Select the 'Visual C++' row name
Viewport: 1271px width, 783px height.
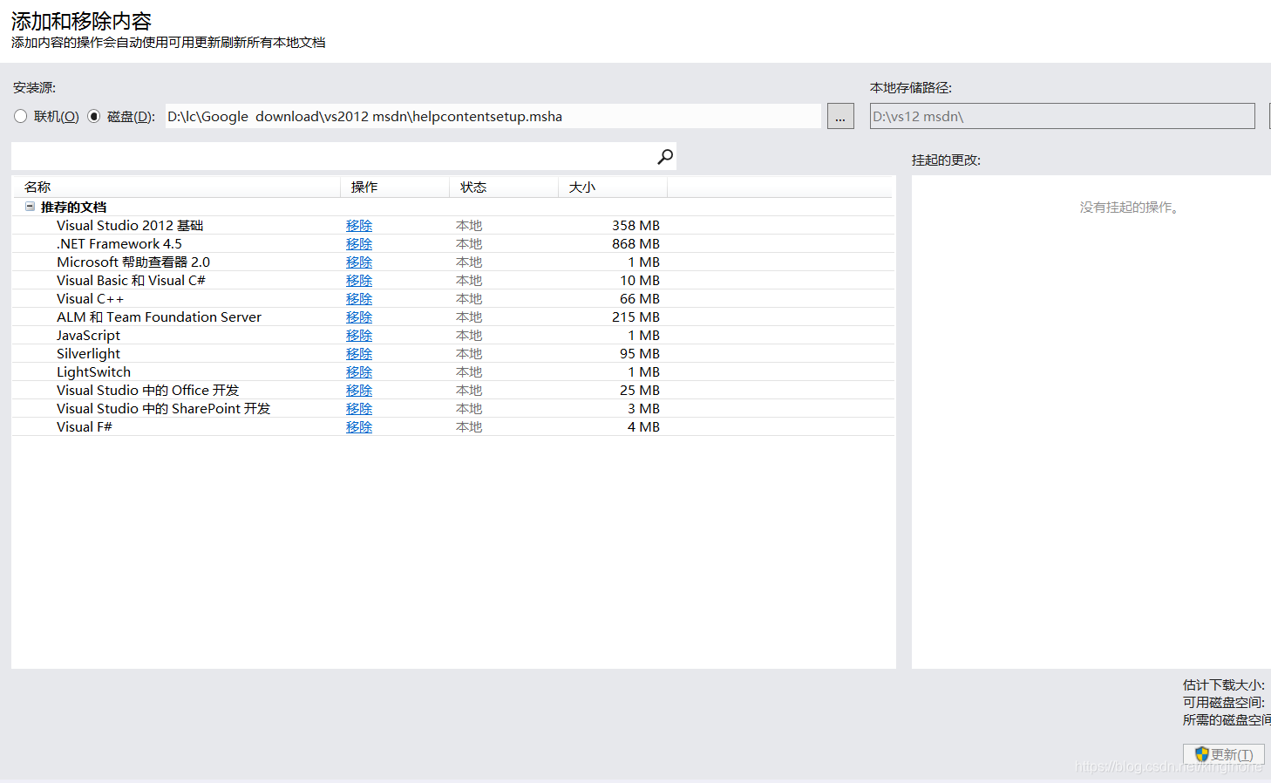(90, 299)
